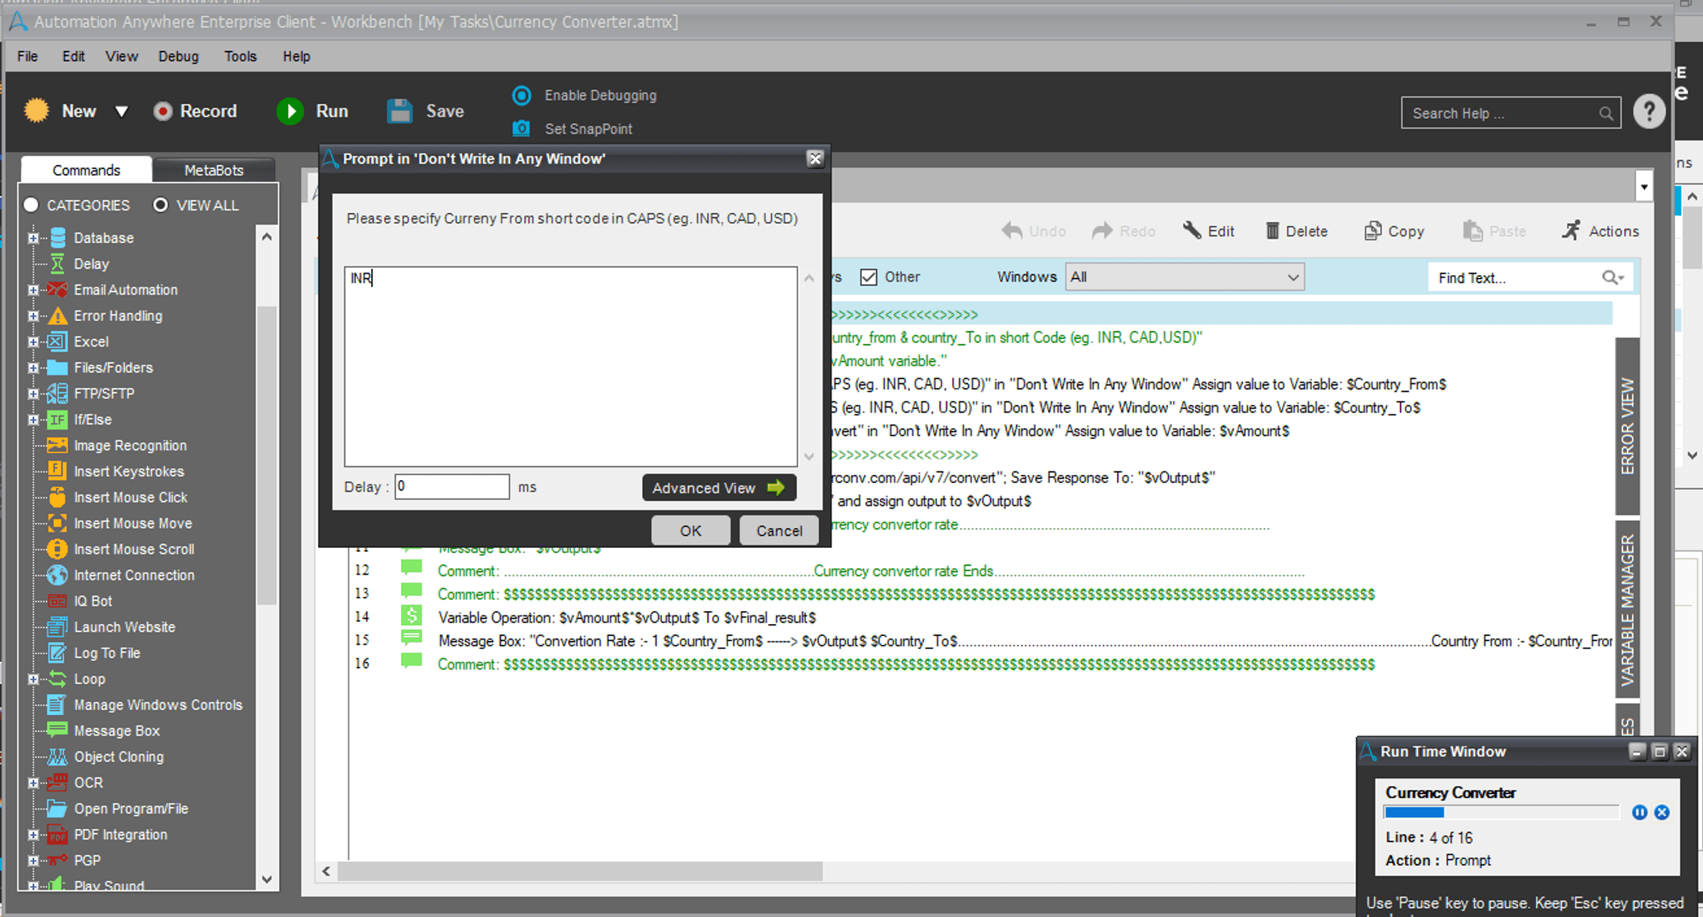Screen dimensions: 1703x917
Task: Stop the Currency Converter run
Action: click(1662, 812)
